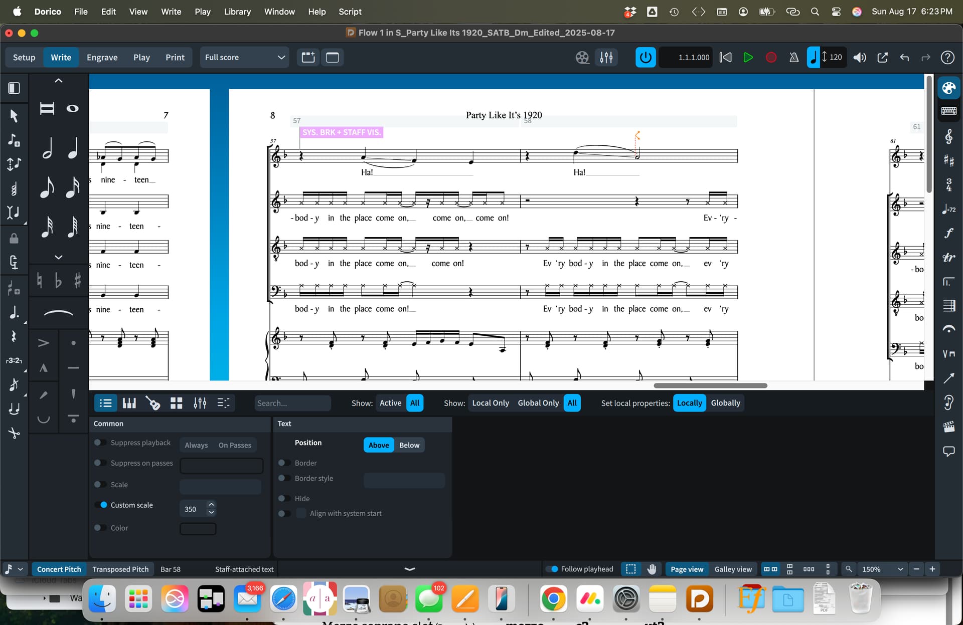Screen dimensions: 963x625
Task: Toggle the metronome click
Action: [x=793, y=58]
